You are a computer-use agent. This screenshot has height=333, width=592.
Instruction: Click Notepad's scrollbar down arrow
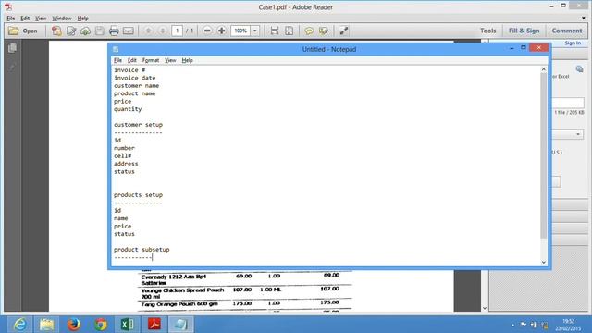coord(544,262)
